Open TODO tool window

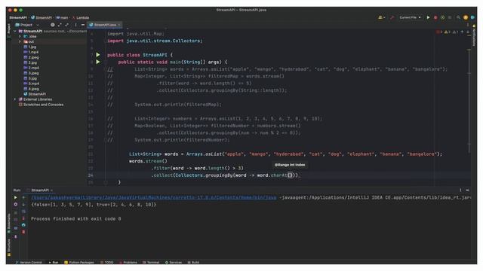click(x=107, y=263)
